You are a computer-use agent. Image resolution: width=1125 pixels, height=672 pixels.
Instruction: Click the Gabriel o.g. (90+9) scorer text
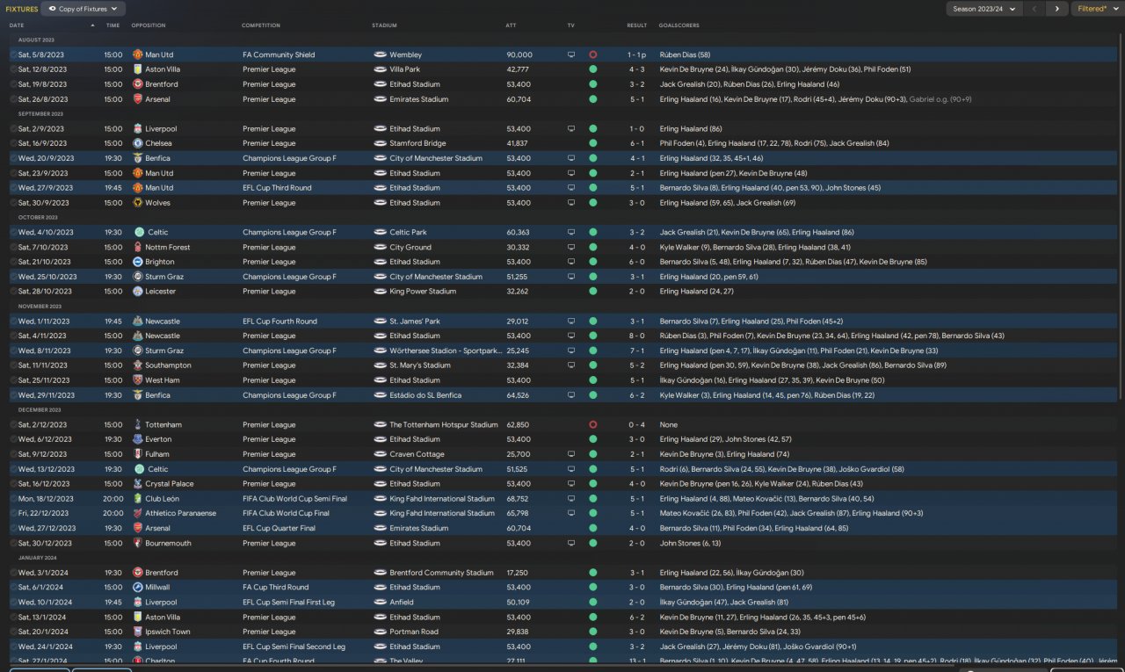(940, 99)
